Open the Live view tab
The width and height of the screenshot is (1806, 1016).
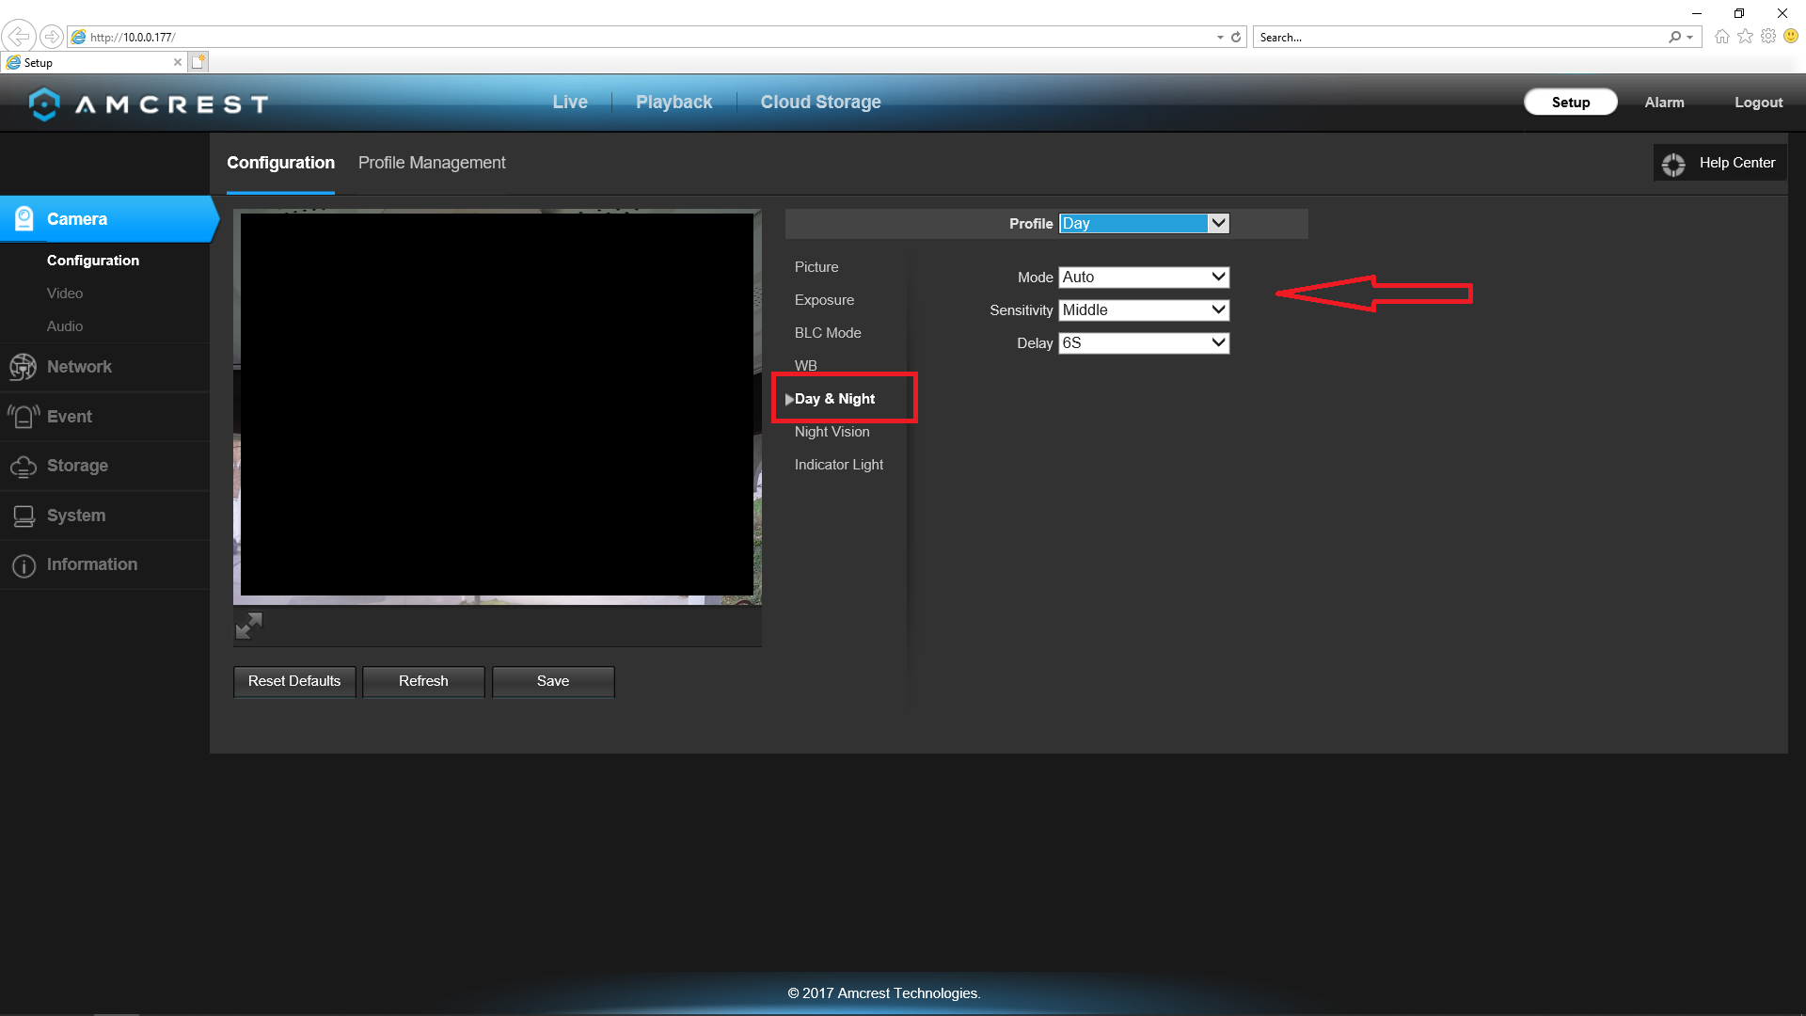[x=570, y=102]
